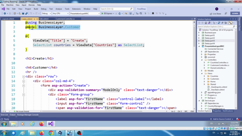Collapse the Controllers folder
Screen dimensions: 242x136
[x=202, y=60]
